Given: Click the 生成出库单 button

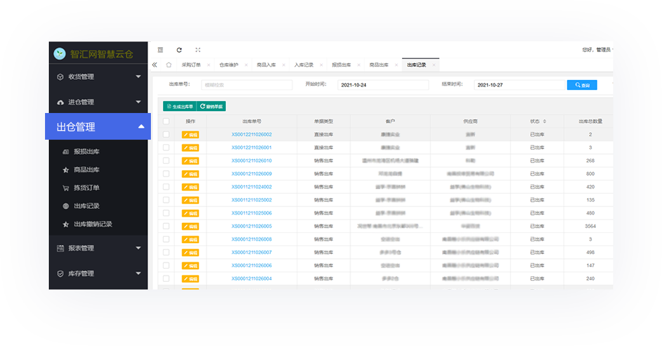Looking at the screenshot, I should coord(180,107).
